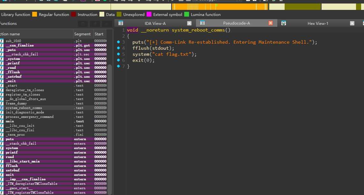364x195 pixels.
Task: Sort the list by Segment column header
Action: (83, 34)
